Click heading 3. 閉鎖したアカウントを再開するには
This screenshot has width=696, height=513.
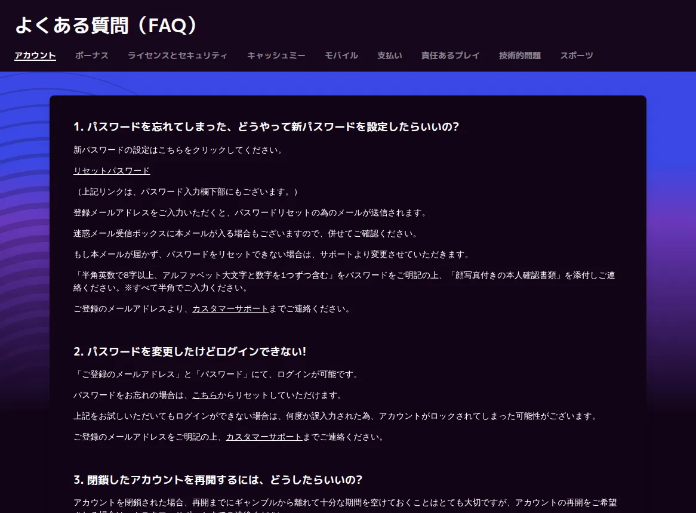[218, 480]
